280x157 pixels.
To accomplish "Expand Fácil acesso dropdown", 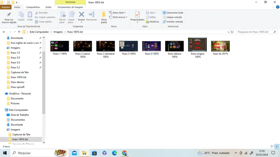I will (118, 17).
